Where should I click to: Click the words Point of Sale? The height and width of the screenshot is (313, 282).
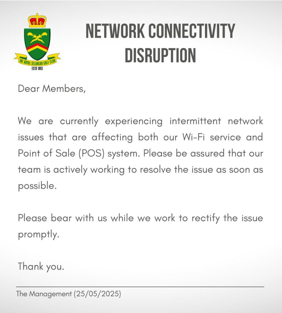point(46,153)
